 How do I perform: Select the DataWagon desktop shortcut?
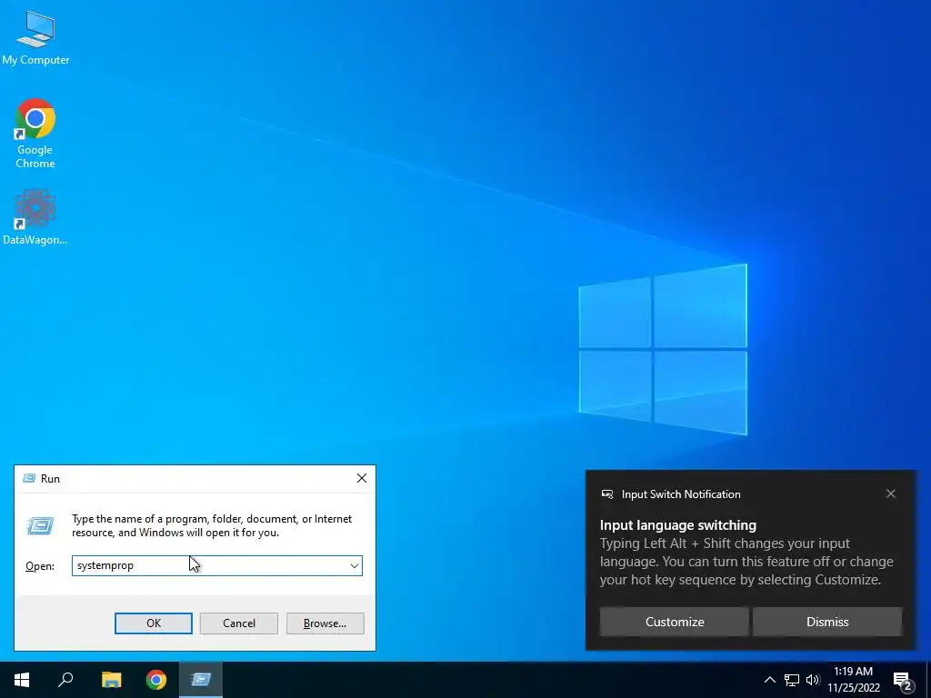coord(35,216)
